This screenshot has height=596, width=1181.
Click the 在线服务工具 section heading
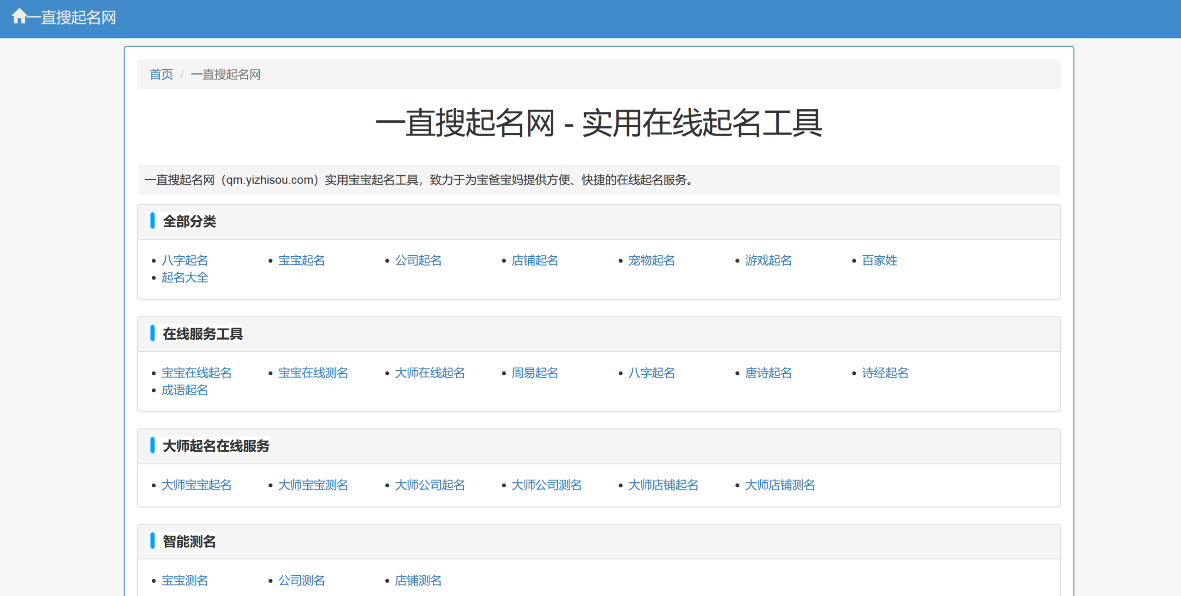(x=203, y=334)
